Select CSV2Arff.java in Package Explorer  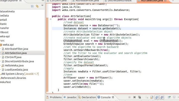coord(13,57)
